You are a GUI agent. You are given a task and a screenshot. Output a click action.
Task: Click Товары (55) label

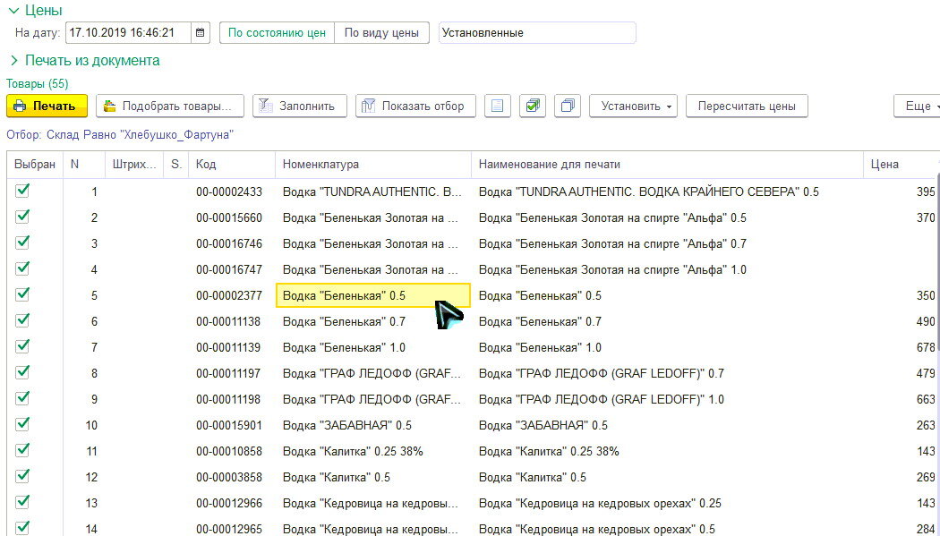tap(38, 84)
